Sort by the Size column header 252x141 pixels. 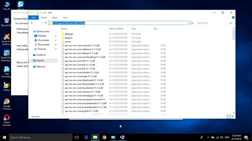155,29
